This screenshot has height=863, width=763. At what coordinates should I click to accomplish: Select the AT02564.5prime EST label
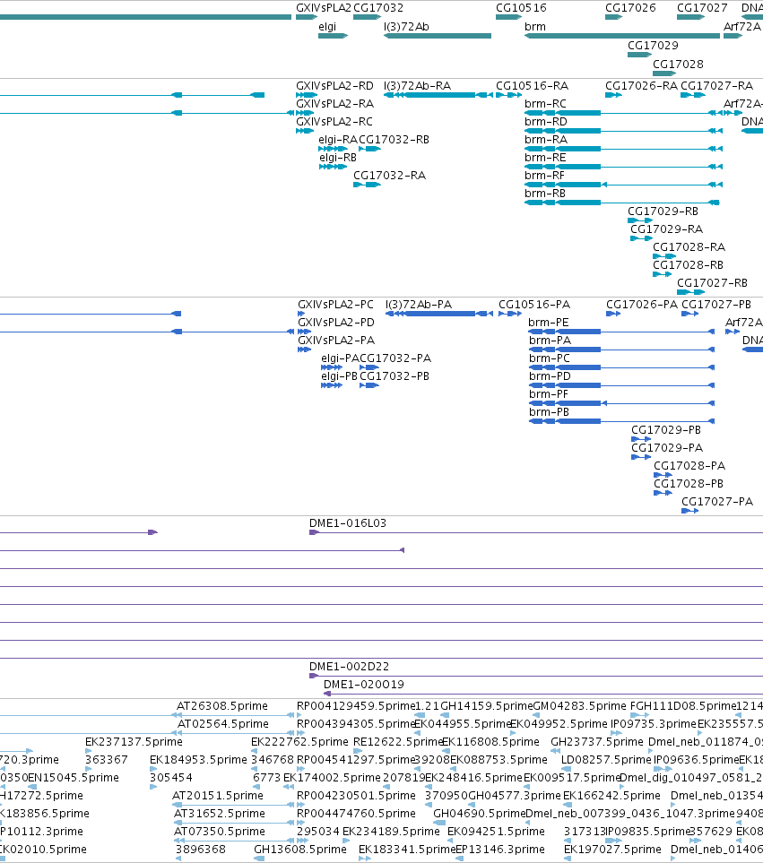[x=223, y=724]
